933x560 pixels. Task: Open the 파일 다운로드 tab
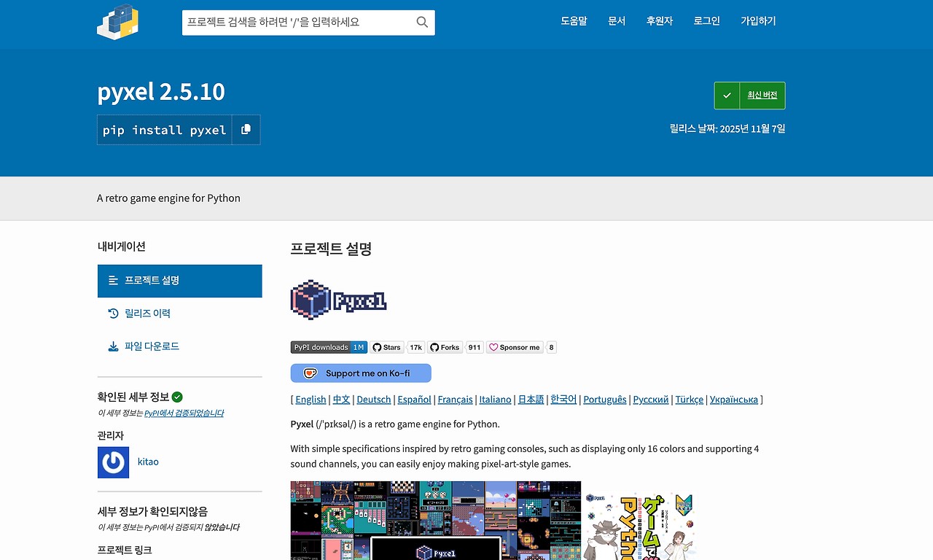click(152, 346)
